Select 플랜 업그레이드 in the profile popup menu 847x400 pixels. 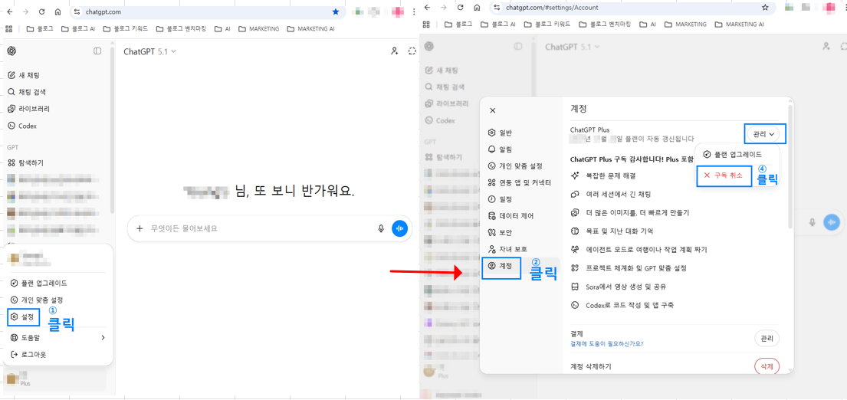39,283
